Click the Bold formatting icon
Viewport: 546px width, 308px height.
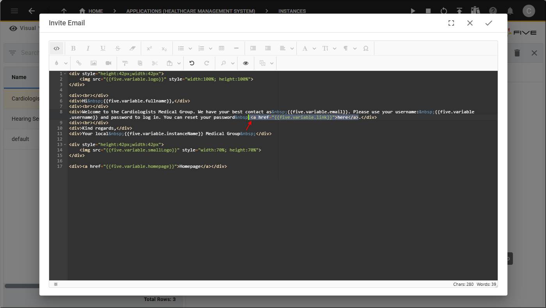point(73,48)
